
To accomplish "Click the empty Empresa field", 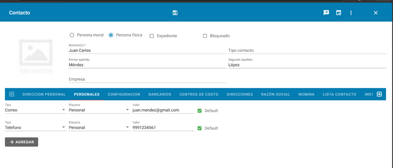I will (147, 79).
